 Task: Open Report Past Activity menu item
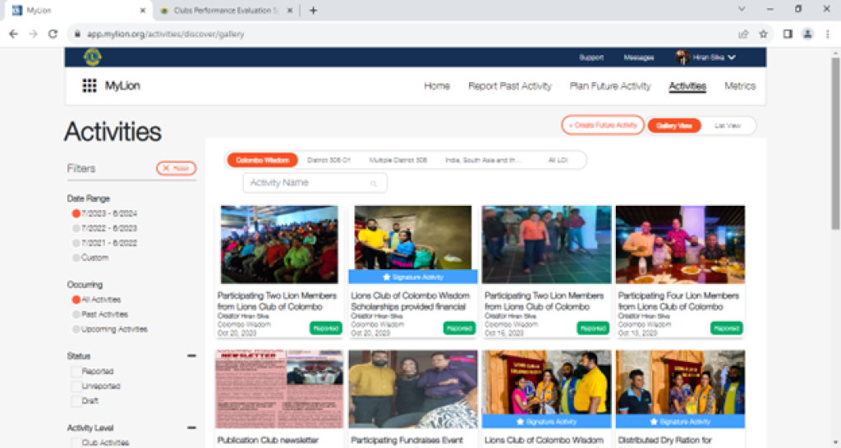pyautogui.click(x=509, y=85)
